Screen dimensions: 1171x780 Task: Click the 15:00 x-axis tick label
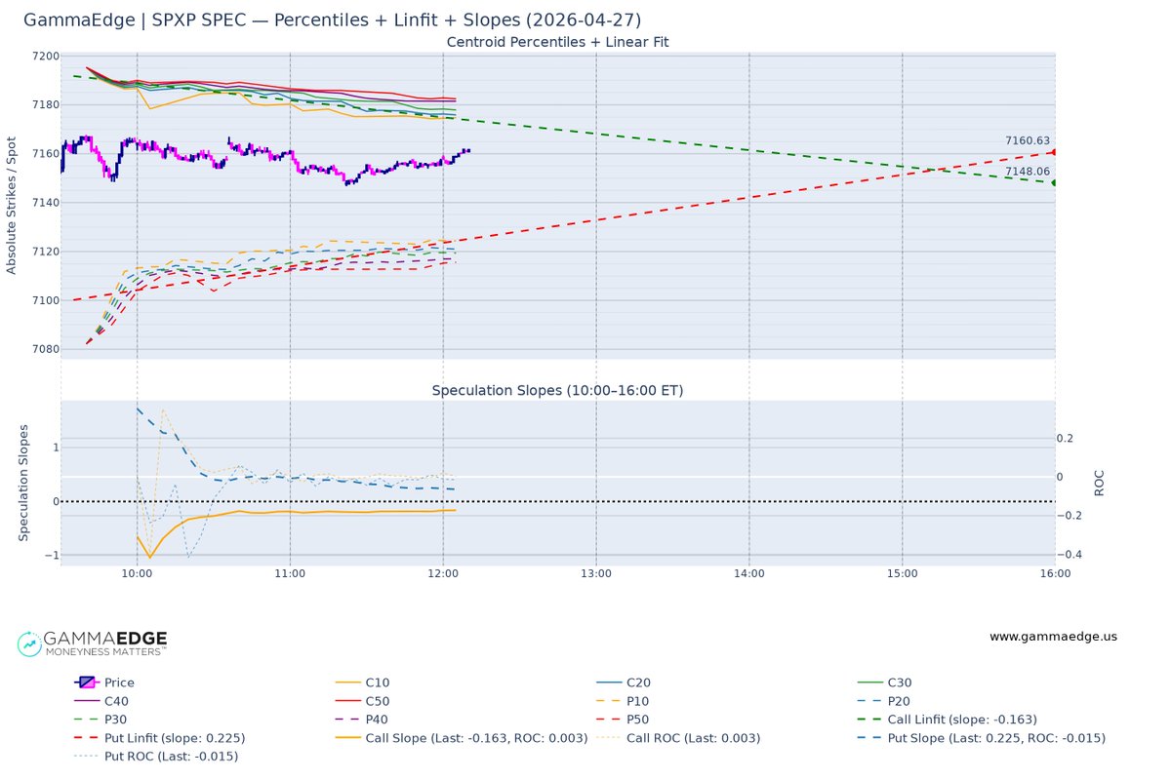(902, 574)
